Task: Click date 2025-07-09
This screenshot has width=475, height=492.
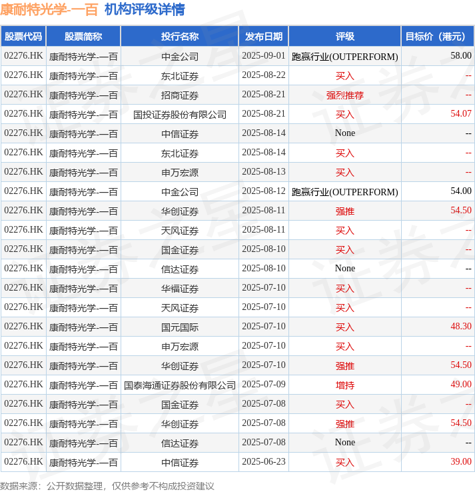Action: 264,385
